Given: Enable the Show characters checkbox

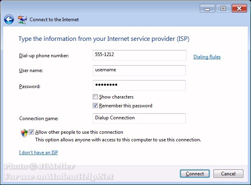Looking at the screenshot, I should point(95,97).
